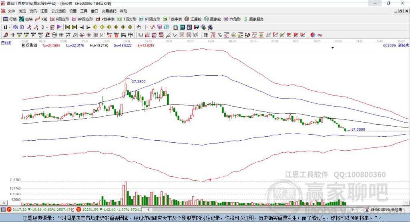Click the last yellow diamond arrow icon
The height and width of the screenshot is (222, 410).
tap(130, 27)
